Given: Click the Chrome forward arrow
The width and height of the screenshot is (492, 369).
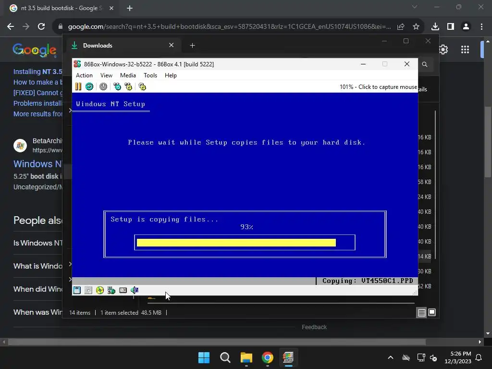Looking at the screenshot, I should click(x=26, y=27).
